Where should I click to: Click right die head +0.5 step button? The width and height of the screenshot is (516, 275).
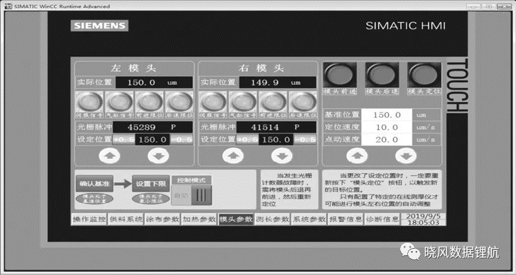click(x=247, y=140)
